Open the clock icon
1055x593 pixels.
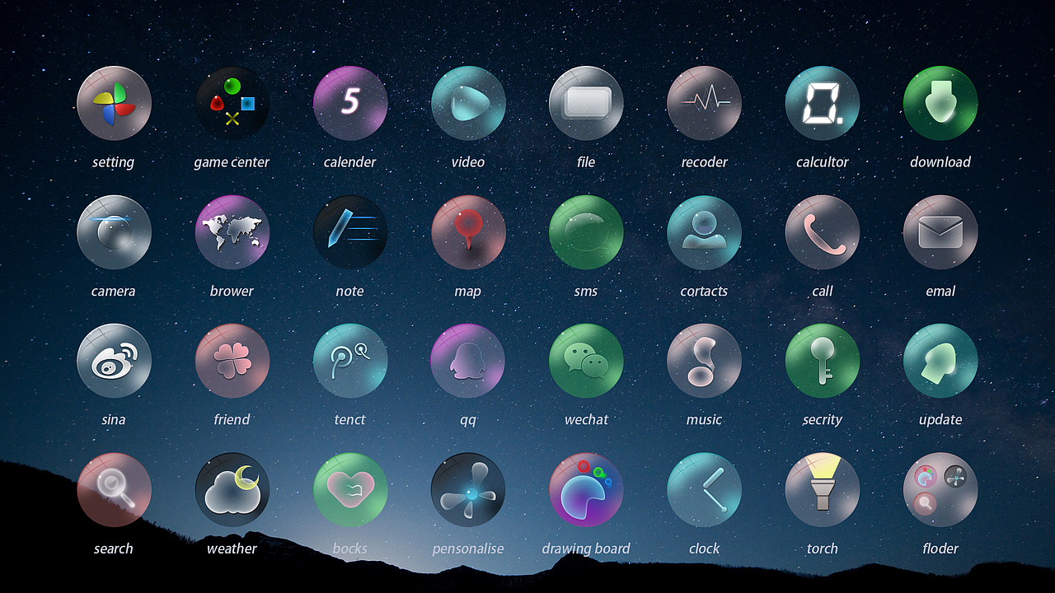pyautogui.click(x=705, y=490)
